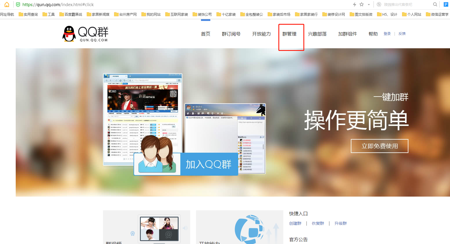450x244 pixels.
Task: Open the 装修设计网 bookmark folder
Action: (334, 14)
